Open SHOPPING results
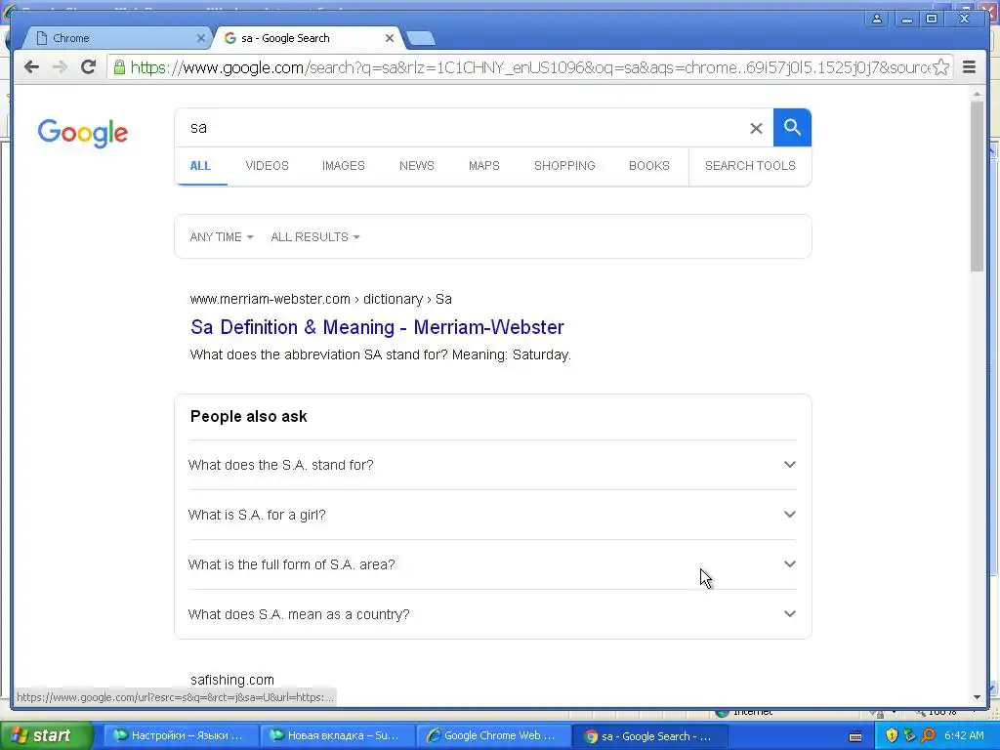 [564, 166]
